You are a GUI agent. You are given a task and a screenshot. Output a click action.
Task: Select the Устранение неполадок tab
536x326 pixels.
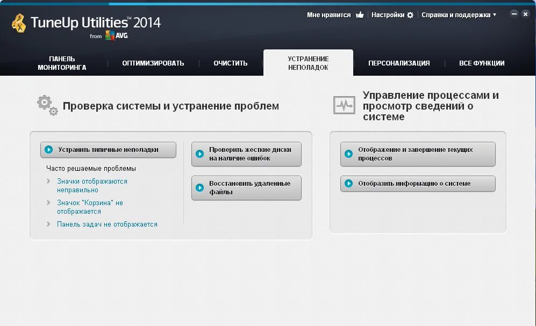[308, 63]
